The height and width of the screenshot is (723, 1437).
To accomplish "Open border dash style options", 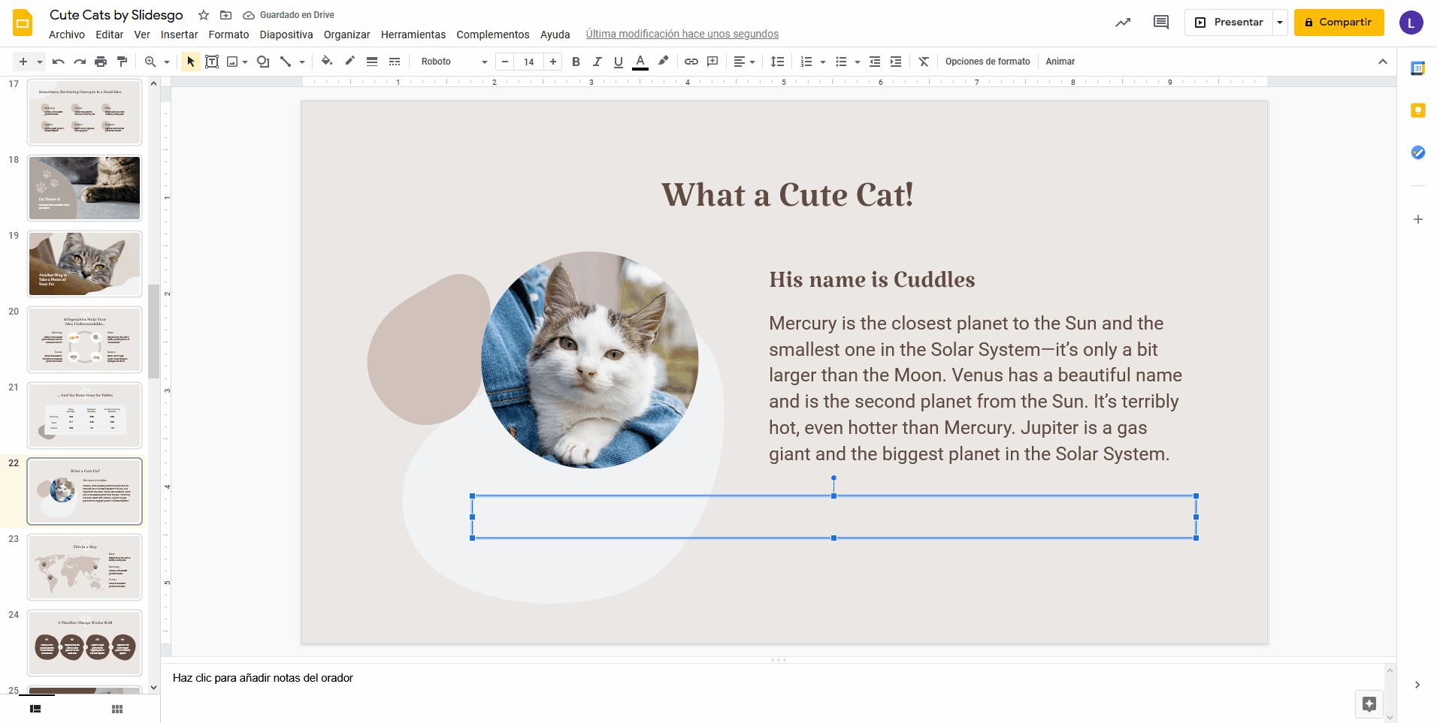I will click(x=395, y=62).
